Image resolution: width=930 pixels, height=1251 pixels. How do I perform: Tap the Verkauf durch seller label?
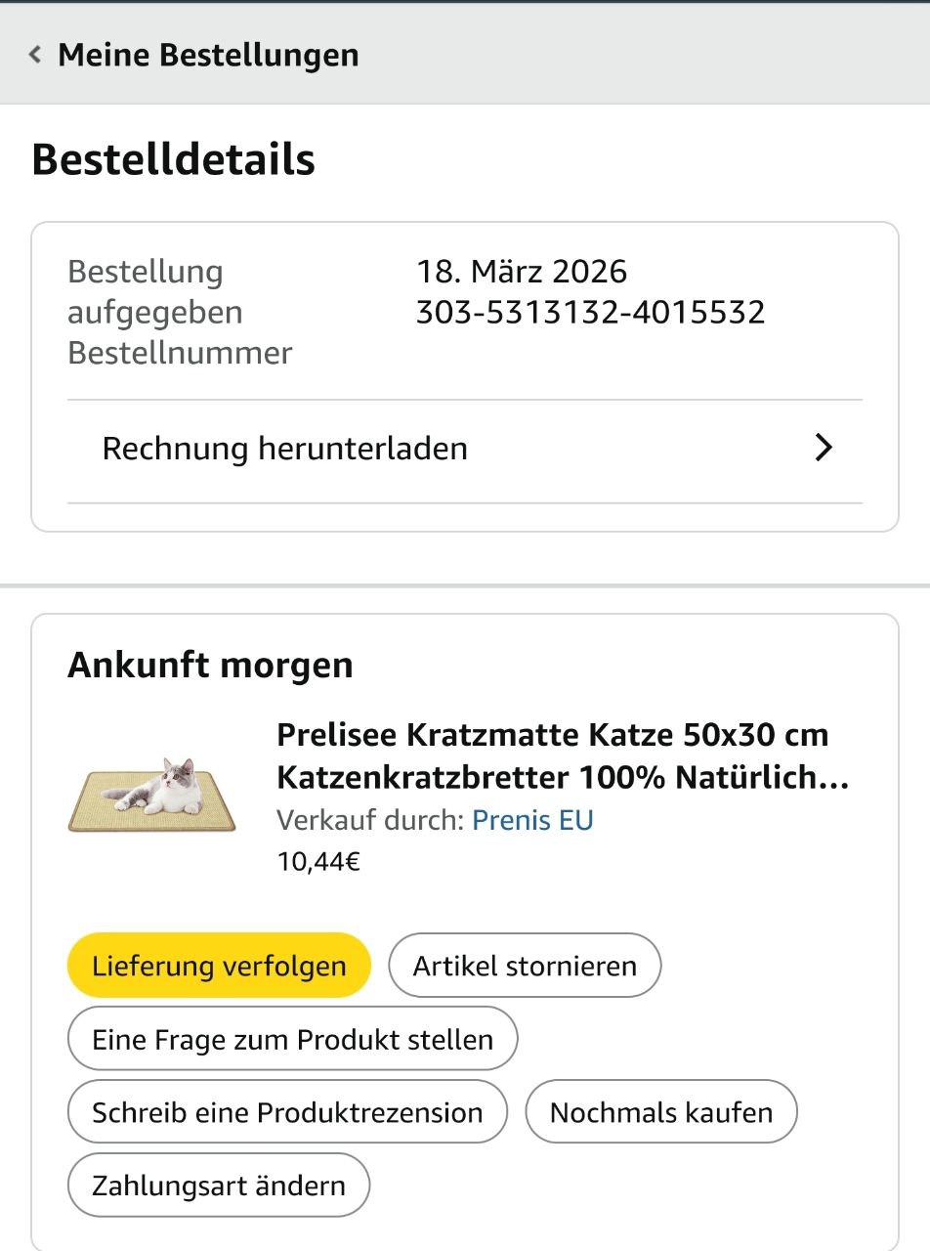[370, 819]
